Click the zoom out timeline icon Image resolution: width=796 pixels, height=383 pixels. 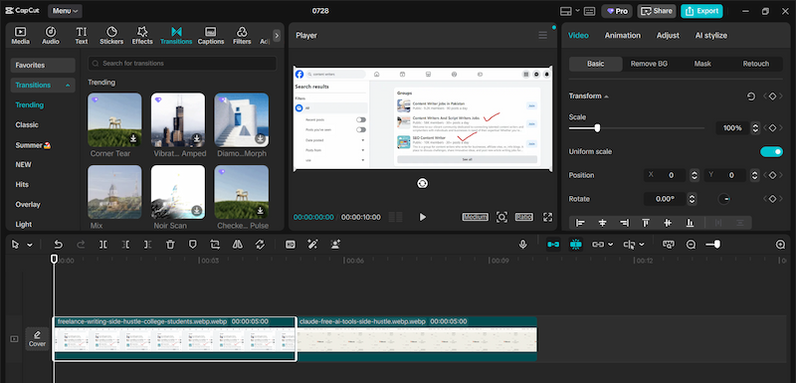tap(691, 245)
